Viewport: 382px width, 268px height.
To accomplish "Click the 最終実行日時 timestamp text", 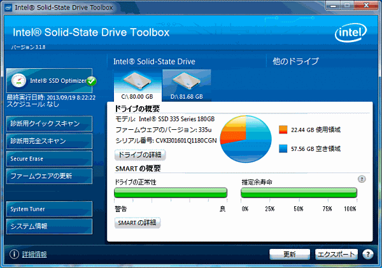I will point(51,97).
